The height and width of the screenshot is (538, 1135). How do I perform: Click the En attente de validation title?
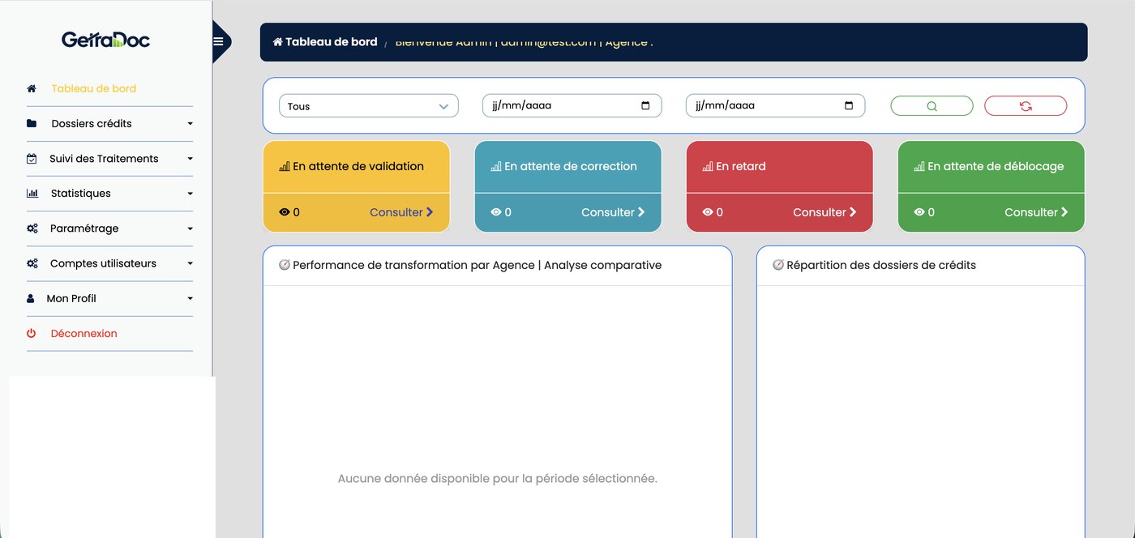(x=358, y=166)
